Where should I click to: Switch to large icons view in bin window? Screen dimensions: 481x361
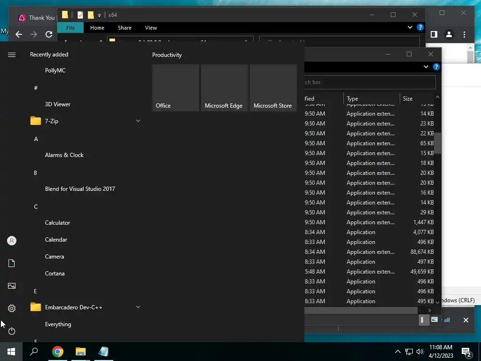tap(434, 320)
